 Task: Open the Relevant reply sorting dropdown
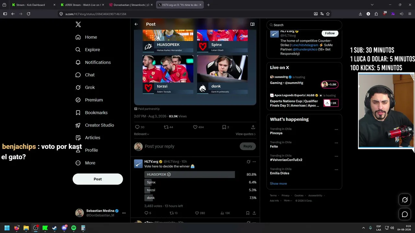tap(142, 134)
